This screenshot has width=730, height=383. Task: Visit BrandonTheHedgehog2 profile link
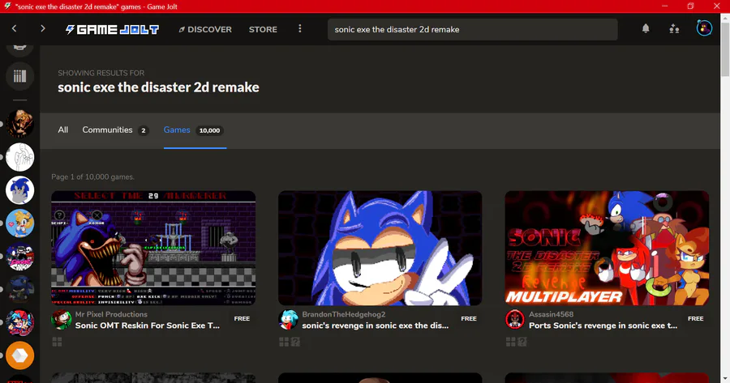coord(344,314)
